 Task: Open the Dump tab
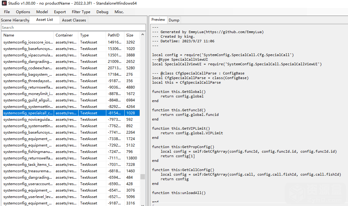(x=174, y=20)
